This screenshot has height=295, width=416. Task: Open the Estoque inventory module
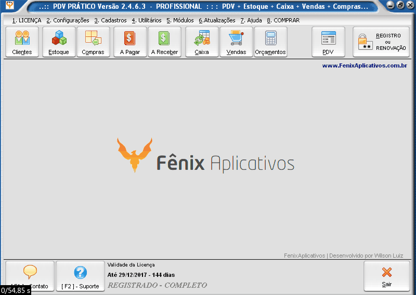point(59,42)
